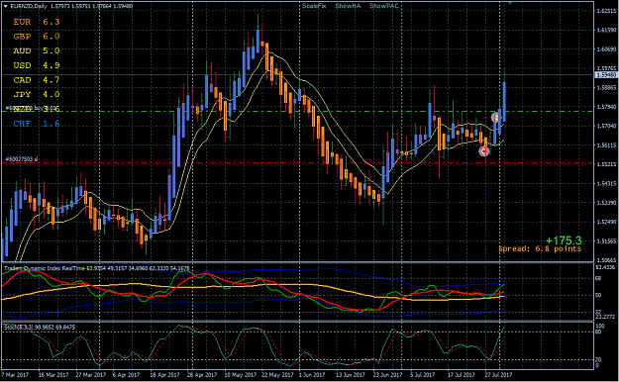Click TDI scale value 83.4336
This screenshot has height=382, width=619.
[605, 267]
